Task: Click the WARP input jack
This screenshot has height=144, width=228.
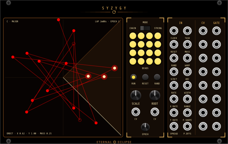Action: (x=187, y=58)
